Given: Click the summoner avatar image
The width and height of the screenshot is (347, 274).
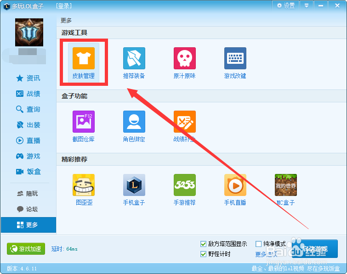Looking at the screenshot, I should [29, 32].
